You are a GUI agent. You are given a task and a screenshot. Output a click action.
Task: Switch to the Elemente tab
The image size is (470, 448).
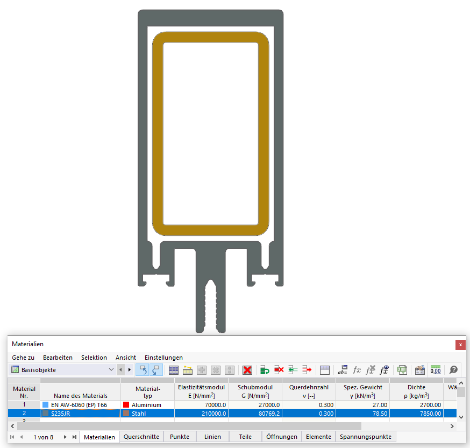tap(319, 437)
